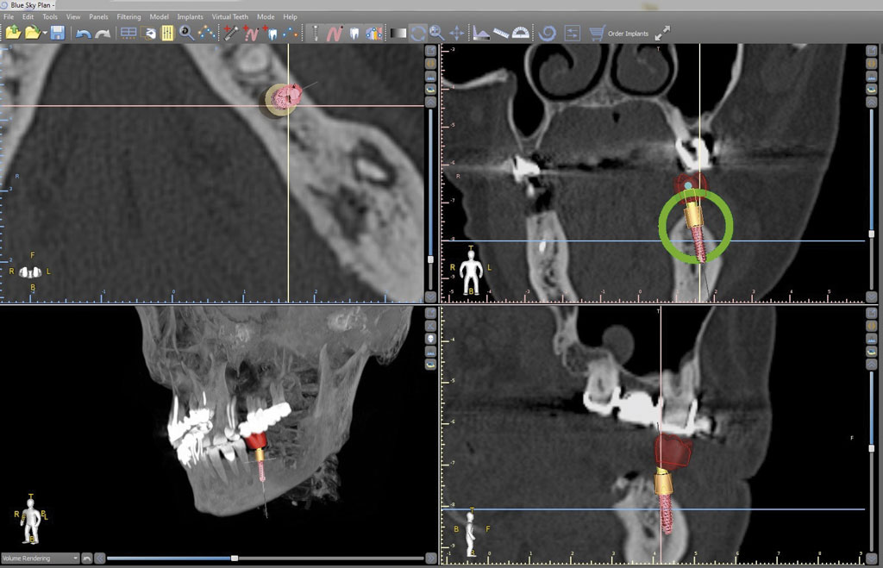Screen dimensions: 883x568
Task: Open the Implants menu
Action: pyautogui.click(x=190, y=16)
